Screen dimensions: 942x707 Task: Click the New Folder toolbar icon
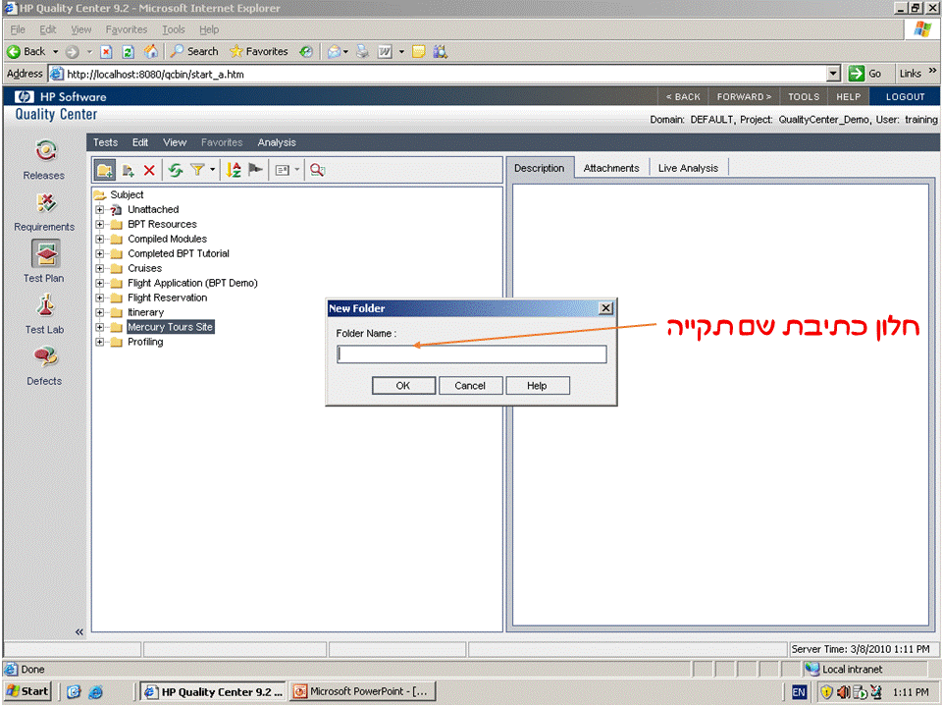[x=105, y=170]
